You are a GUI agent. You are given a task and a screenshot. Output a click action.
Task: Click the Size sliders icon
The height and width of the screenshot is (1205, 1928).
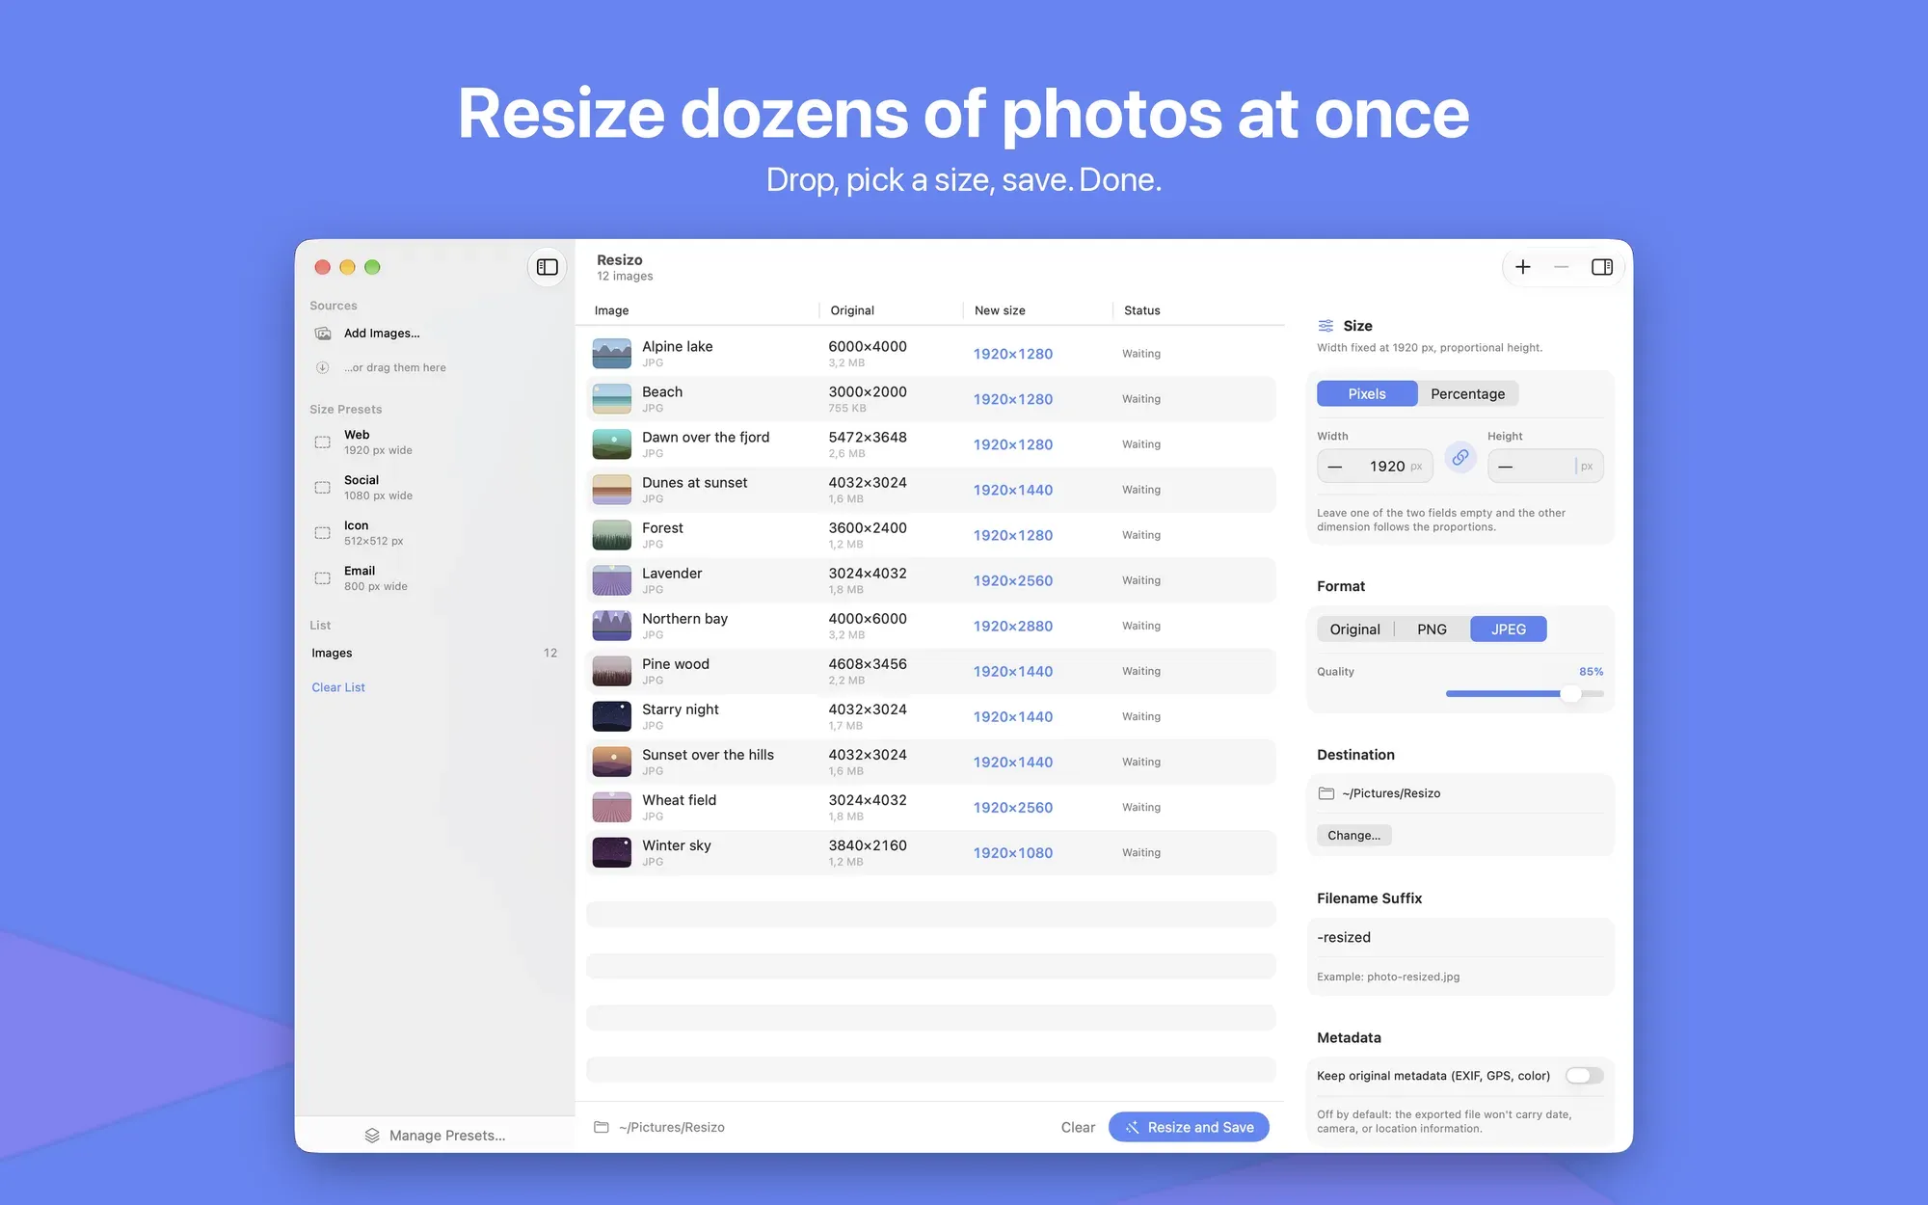(1325, 326)
